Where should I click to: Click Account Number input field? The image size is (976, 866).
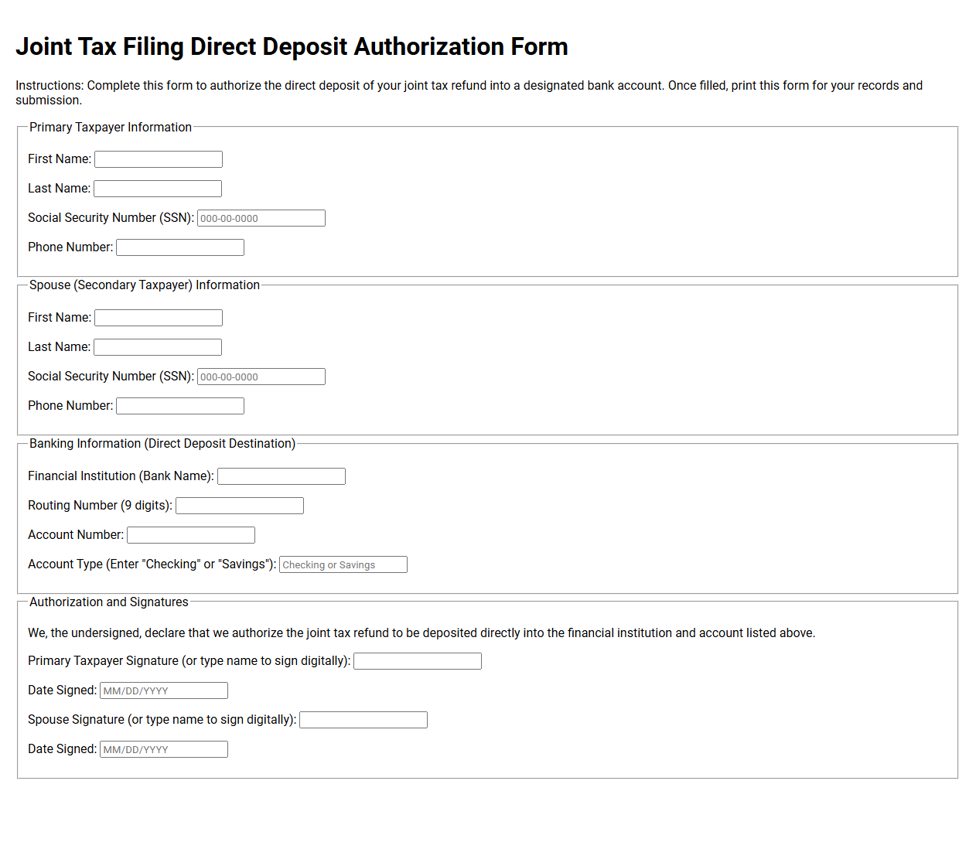point(191,535)
